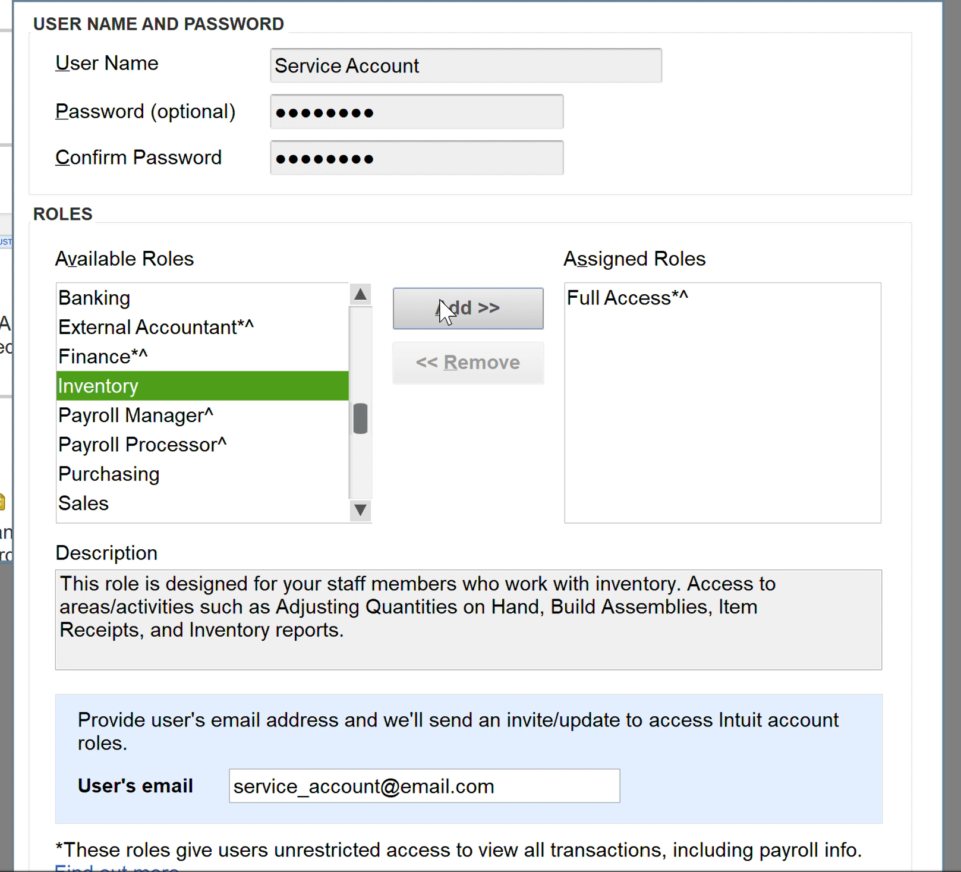Open the Find out more link
Screen dimensions: 961x872
point(116,868)
